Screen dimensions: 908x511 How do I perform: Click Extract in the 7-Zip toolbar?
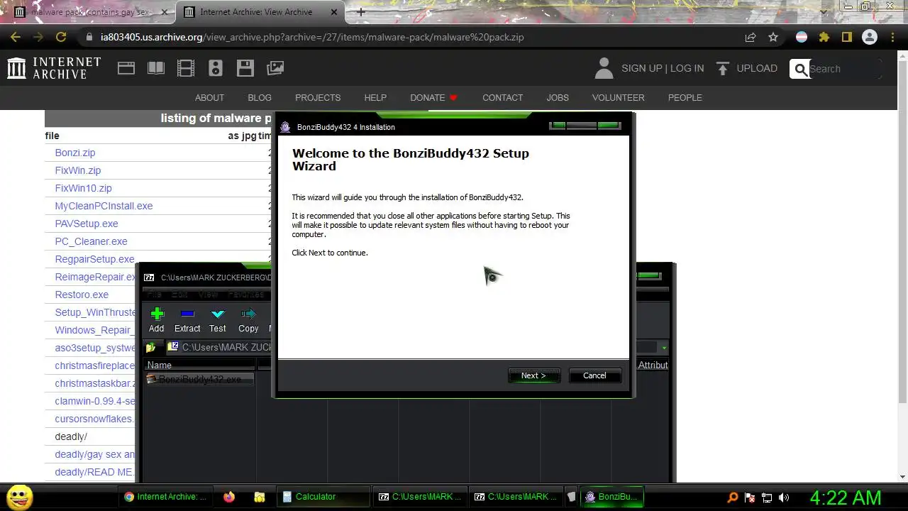click(187, 320)
